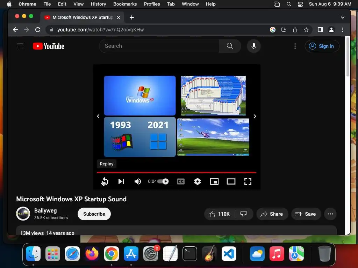The image size is (358, 268).
Task: Click the red video progress bar
Action: click(176, 172)
